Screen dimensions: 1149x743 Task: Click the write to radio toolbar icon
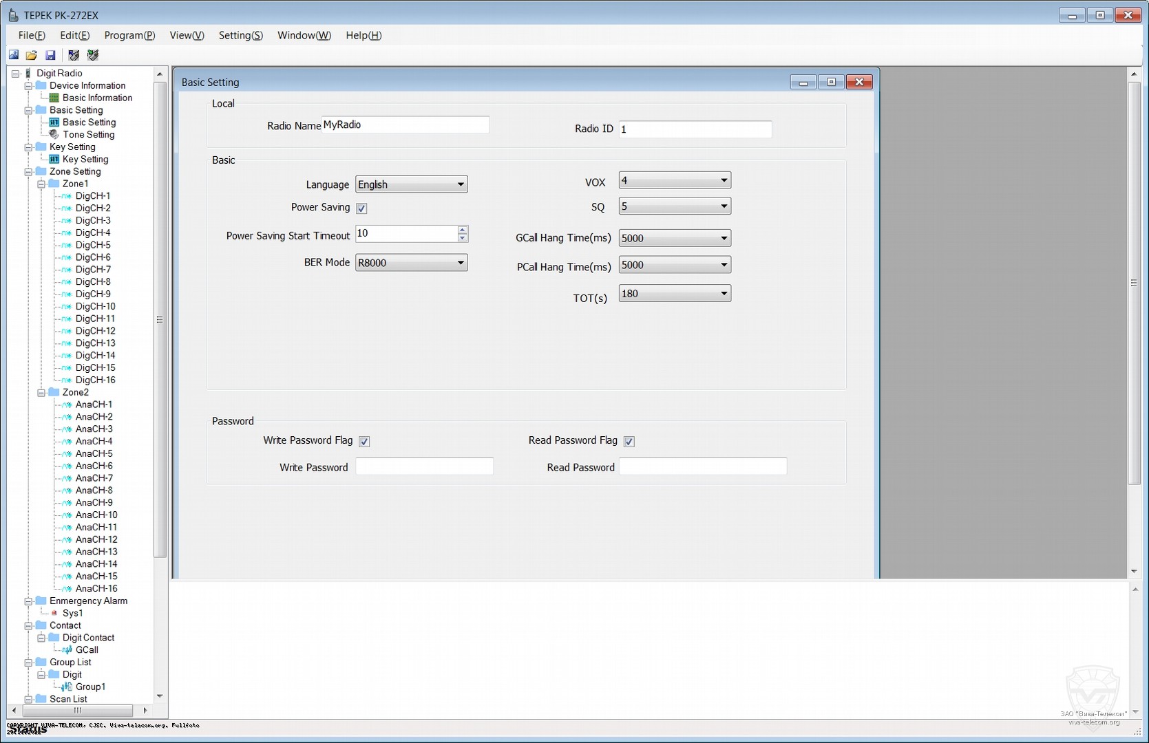(x=93, y=55)
